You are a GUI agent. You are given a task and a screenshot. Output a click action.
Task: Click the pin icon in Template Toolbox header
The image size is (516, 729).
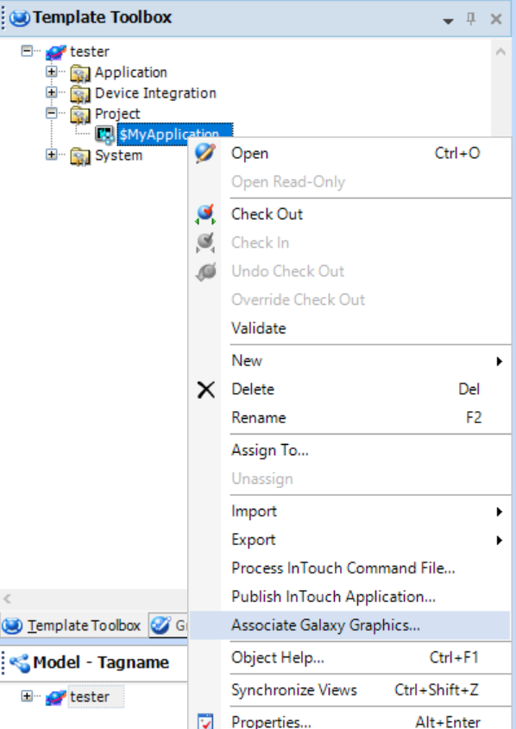tap(471, 19)
